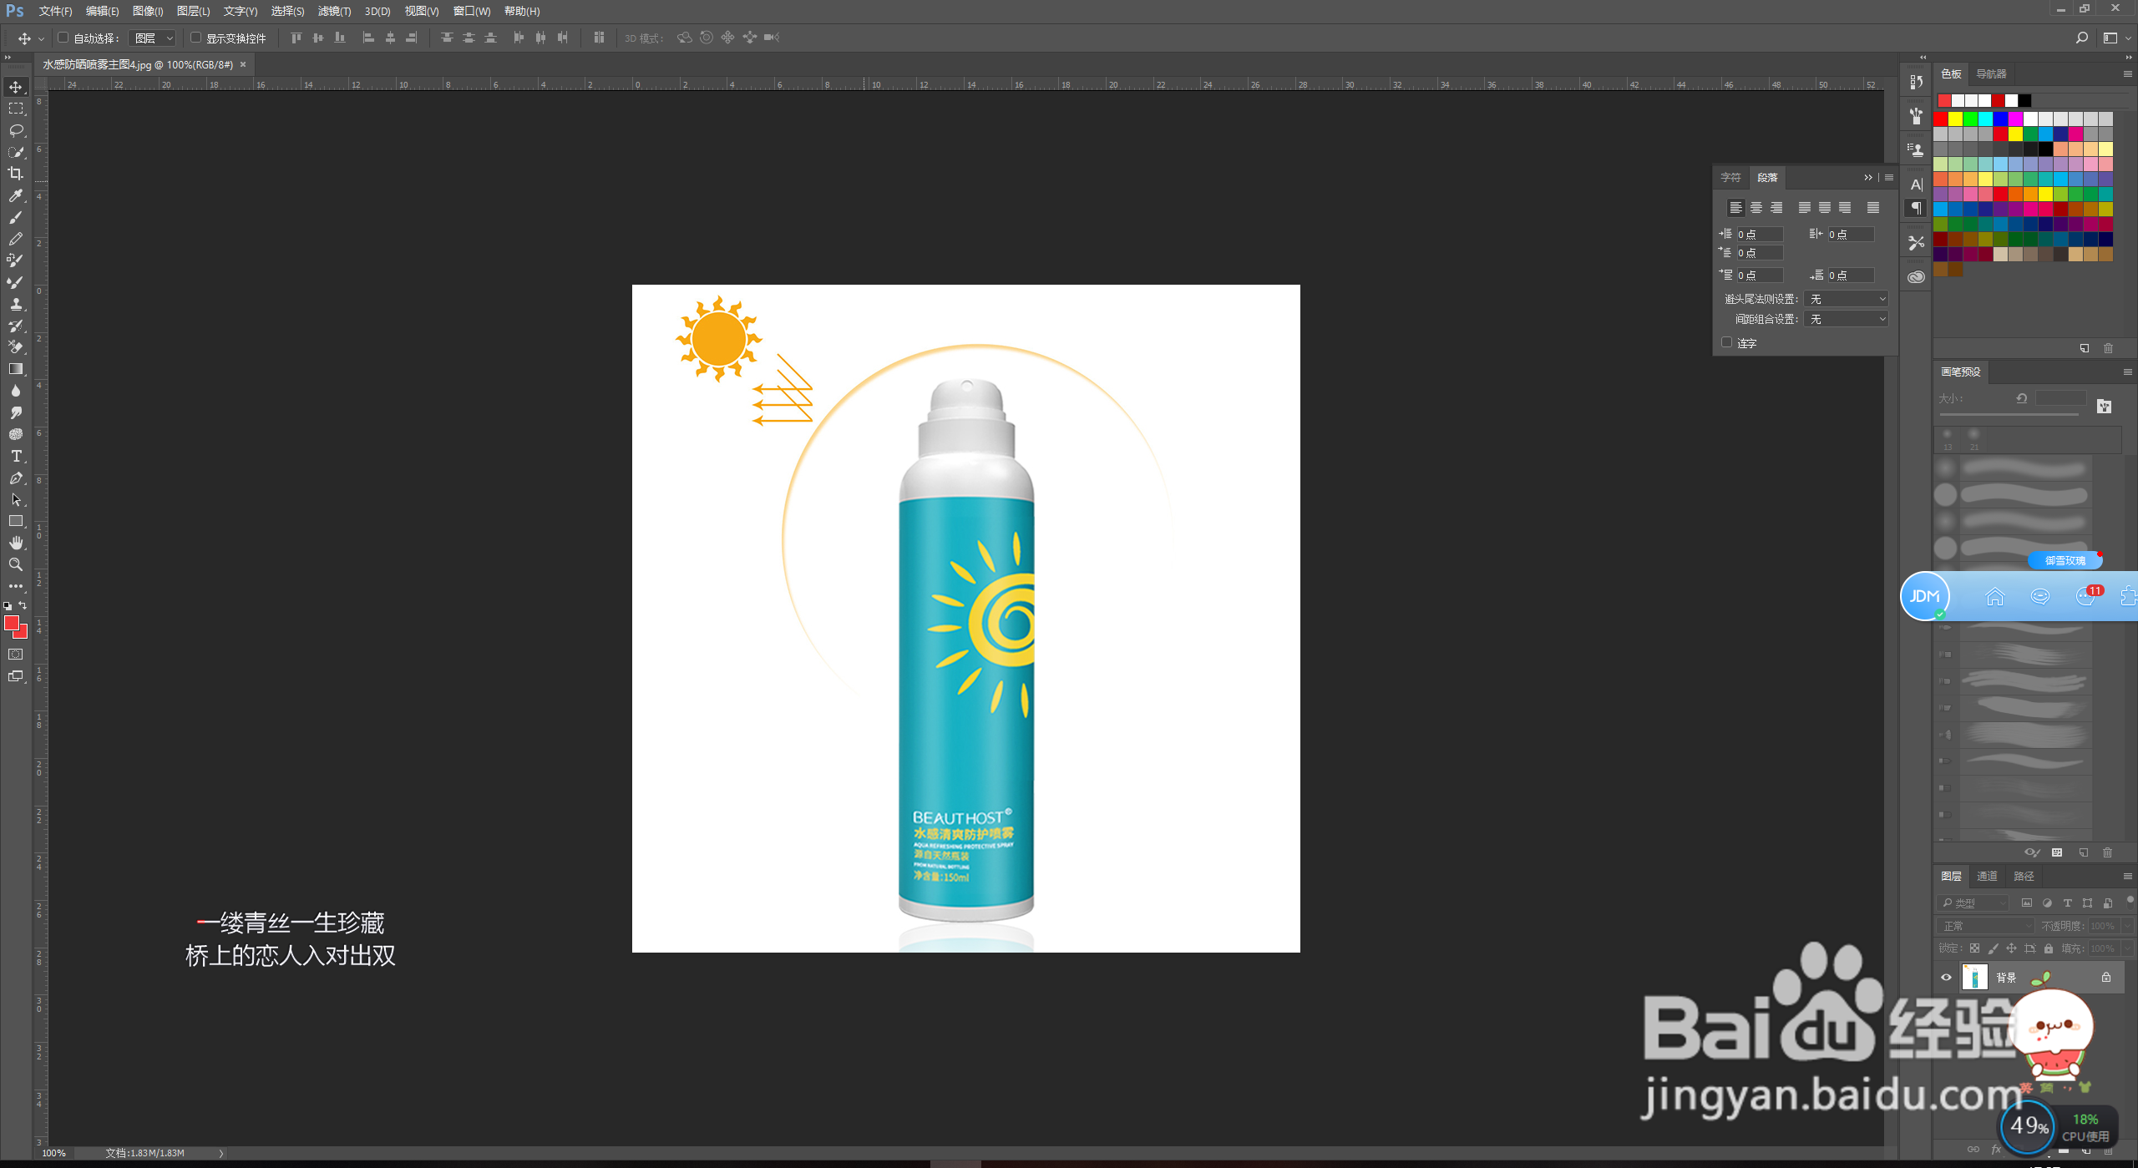This screenshot has width=2138, height=1168.
Task: Select the Lasso tool
Action: click(15, 130)
